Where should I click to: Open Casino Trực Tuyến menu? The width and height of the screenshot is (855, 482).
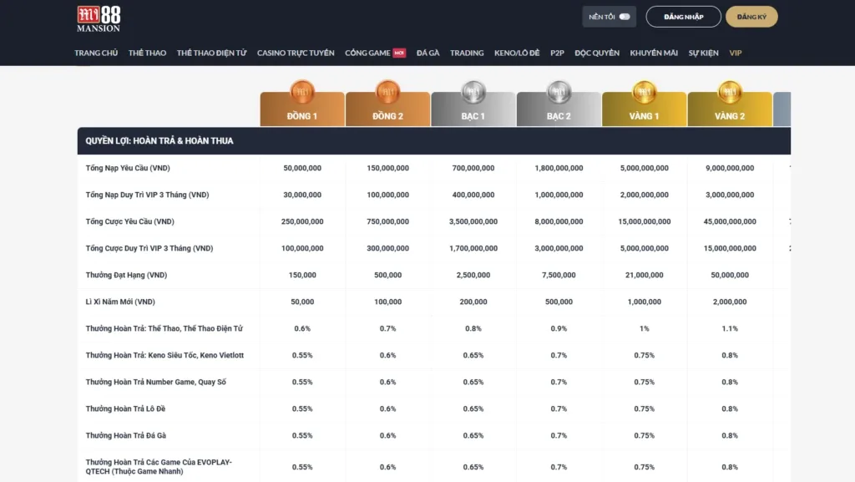[x=296, y=53]
